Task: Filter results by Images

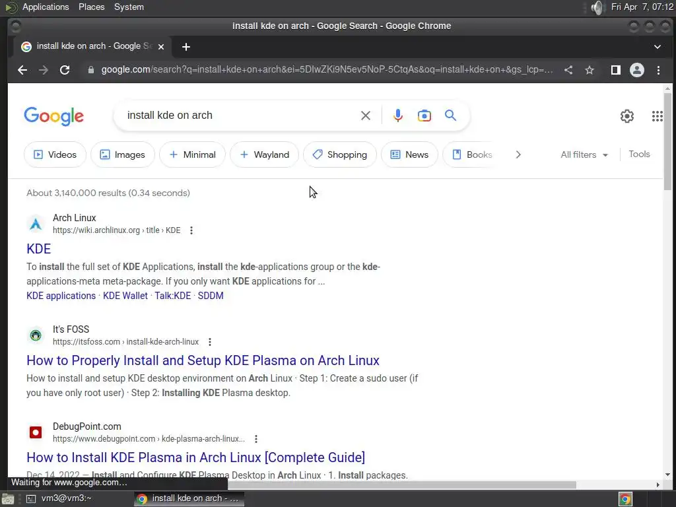Action: [x=123, y=154]
